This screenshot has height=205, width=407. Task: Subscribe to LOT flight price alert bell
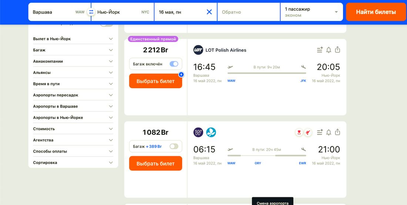point(329,50)
